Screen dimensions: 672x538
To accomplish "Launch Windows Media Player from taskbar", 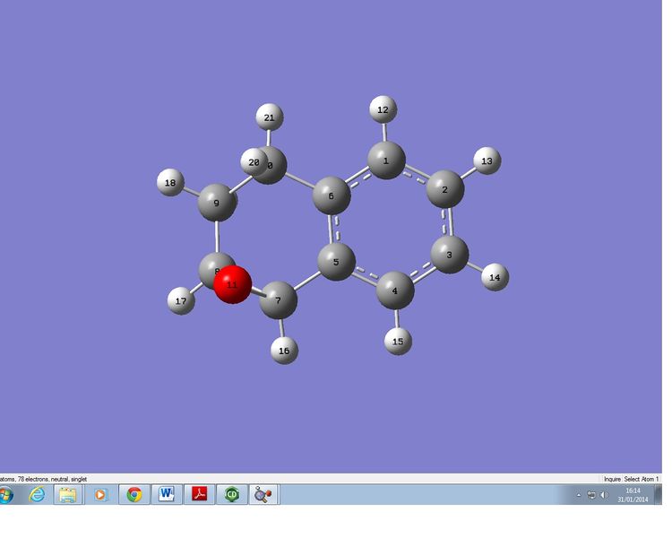I will 100,495.
